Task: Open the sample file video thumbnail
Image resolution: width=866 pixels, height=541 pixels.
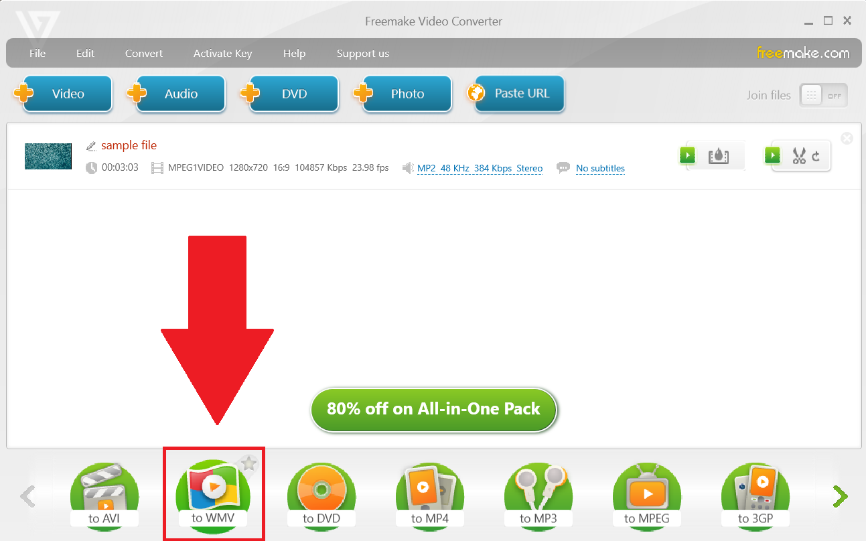Action: [x=48, y=156]
